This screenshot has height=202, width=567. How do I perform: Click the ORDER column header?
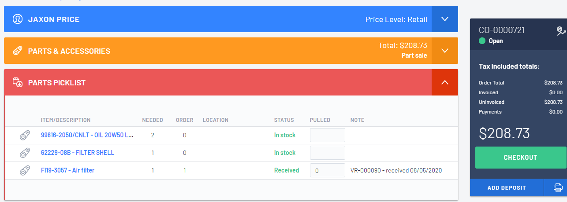point(185,120)
